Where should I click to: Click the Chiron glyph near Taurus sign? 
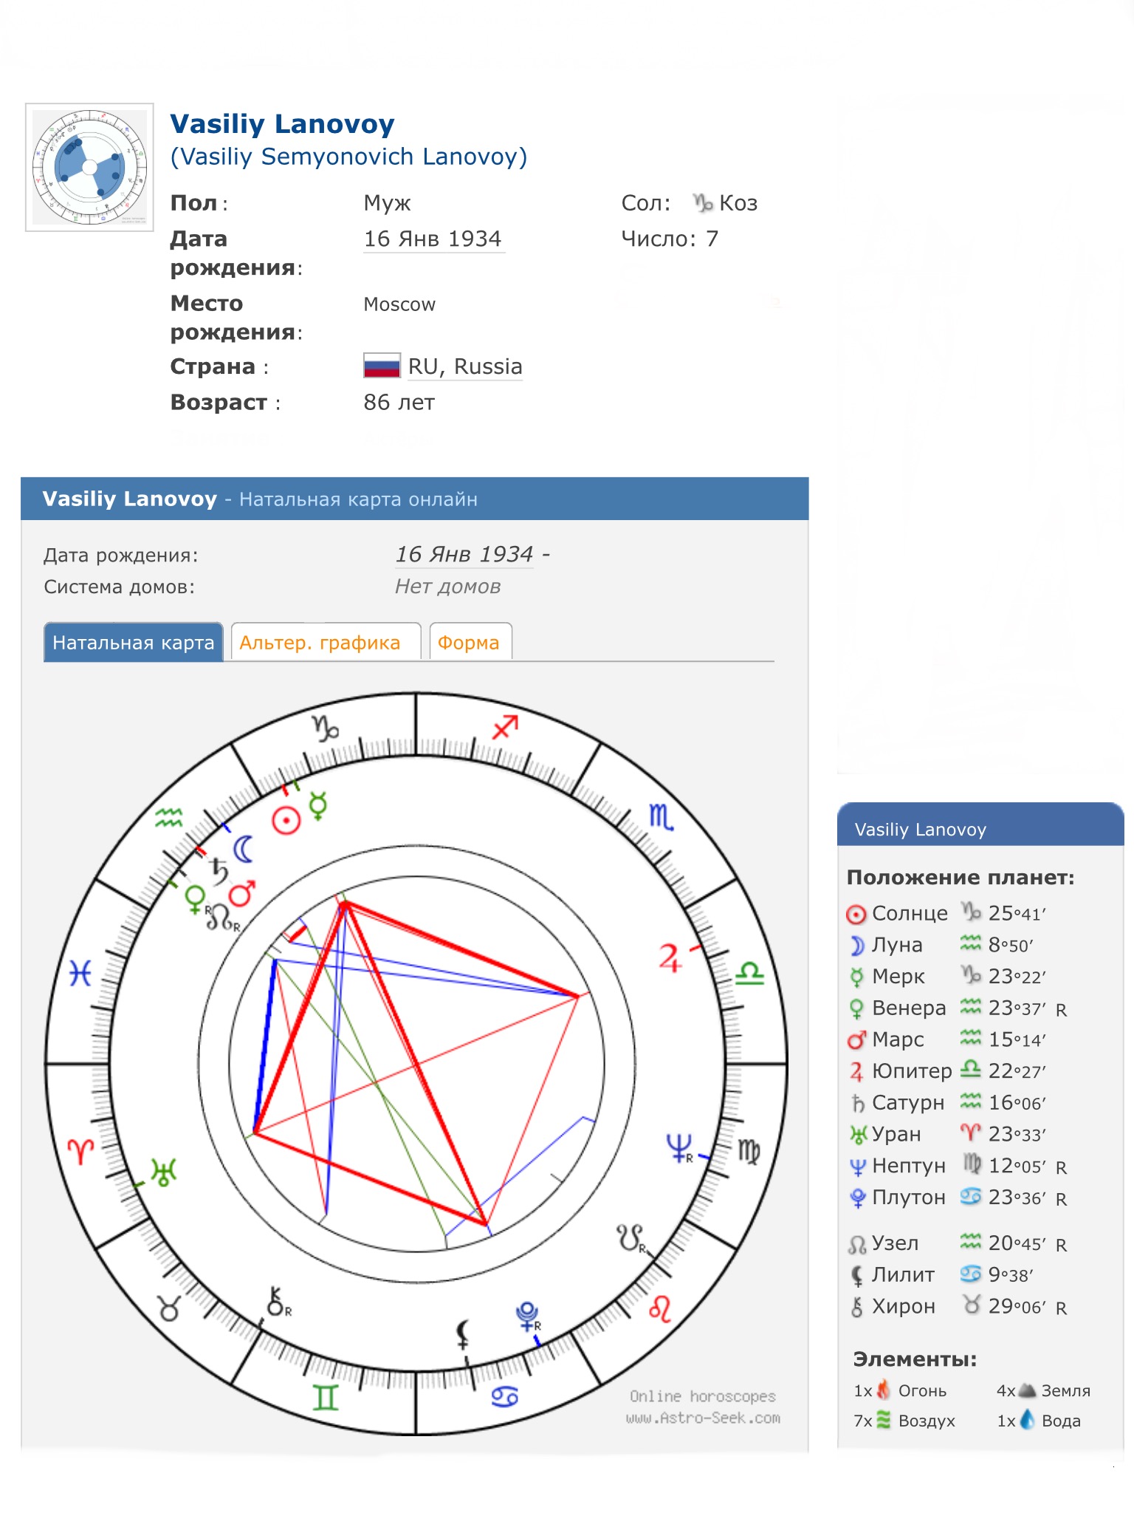pyautogui.click(x=277, y=1301)
